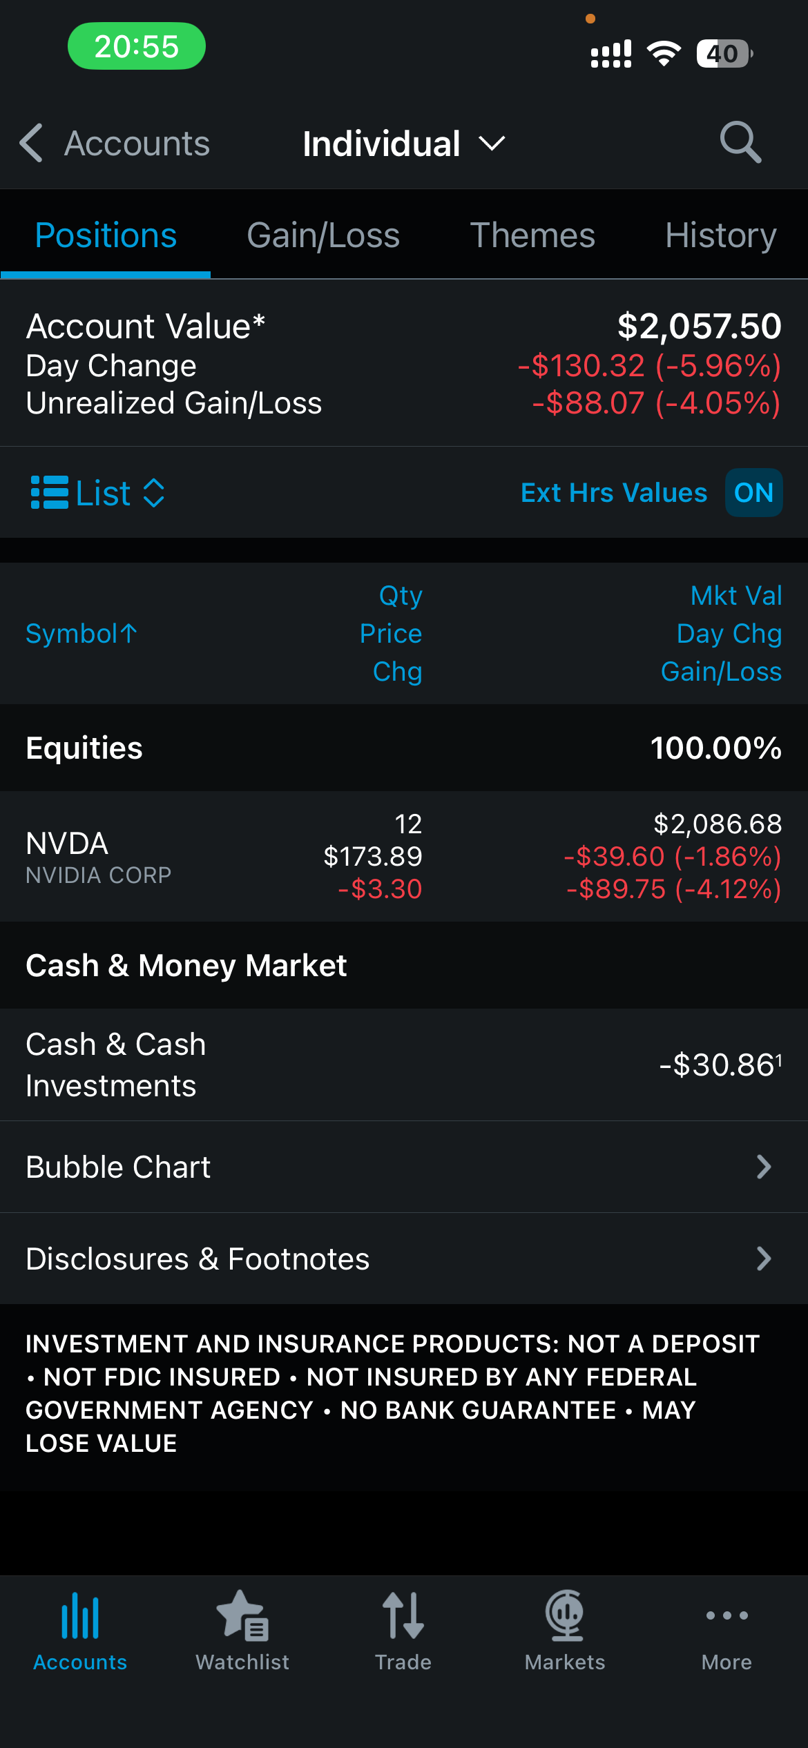The height and width of the screenshot is (1748, 808).
Task: Expand the Individual account dropdown
Action: [x=492, y=144]
